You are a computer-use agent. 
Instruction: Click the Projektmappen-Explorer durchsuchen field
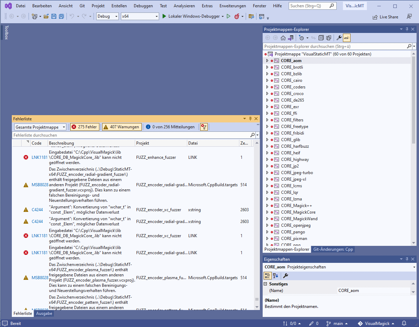335,46
